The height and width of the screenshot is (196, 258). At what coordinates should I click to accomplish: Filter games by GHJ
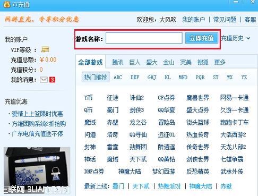pos(152,78)
